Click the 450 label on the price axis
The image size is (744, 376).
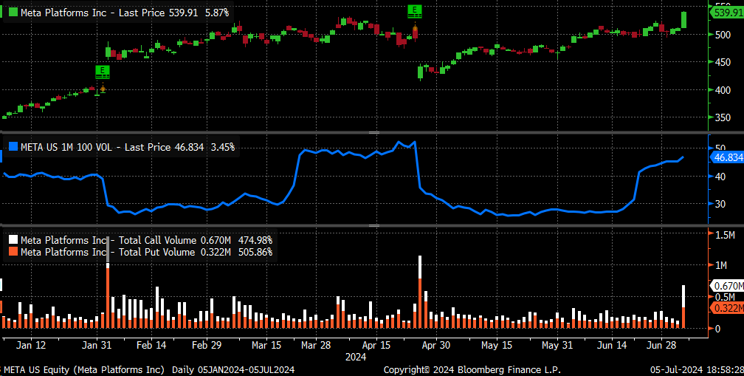point(723,62)
